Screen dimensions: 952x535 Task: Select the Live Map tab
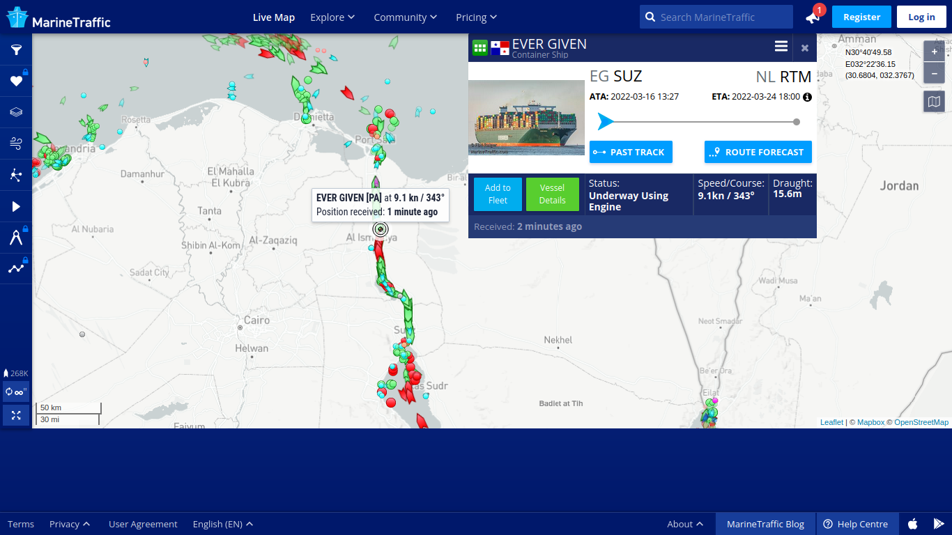(x=274, y=17)
